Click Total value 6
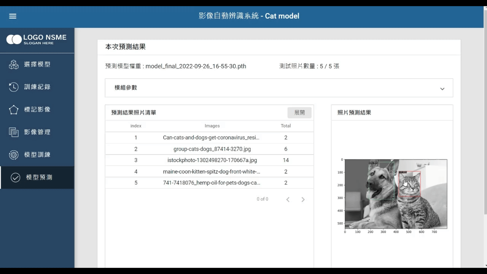Image resolution: width=487 pixels, height=274 pixels. click(286, 149)
